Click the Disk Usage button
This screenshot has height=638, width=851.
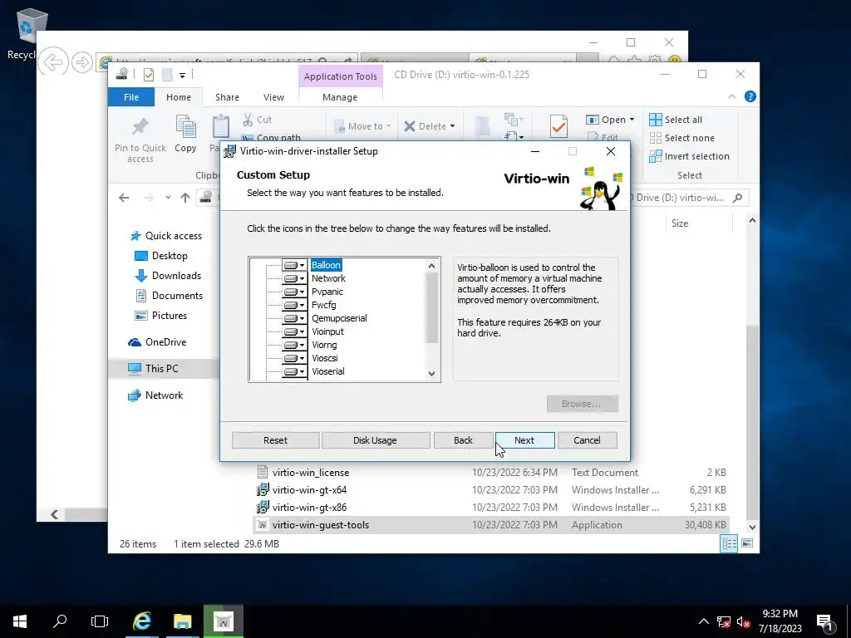[375, 440]
